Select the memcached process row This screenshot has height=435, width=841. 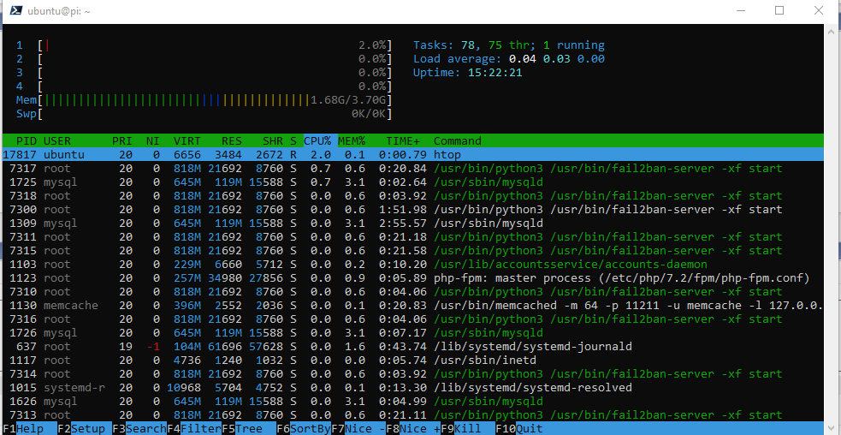[x=342, y=305]
